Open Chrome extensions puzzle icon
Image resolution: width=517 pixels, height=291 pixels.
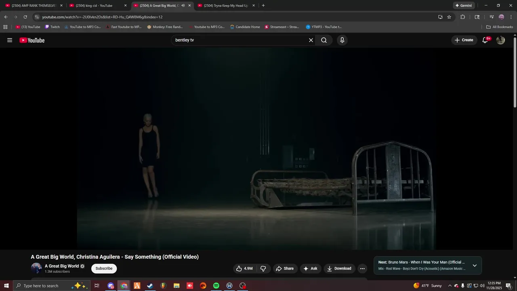(462, 17)
